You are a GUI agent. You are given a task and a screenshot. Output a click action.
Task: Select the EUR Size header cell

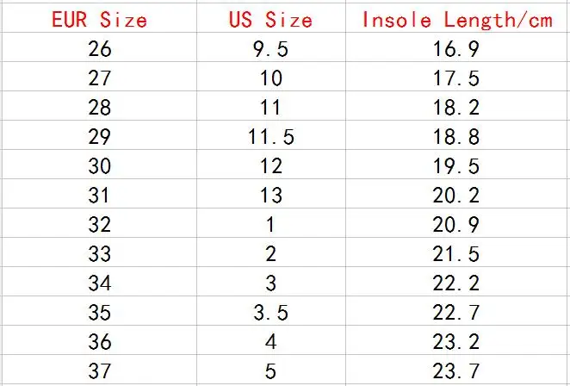coord(99,17)
